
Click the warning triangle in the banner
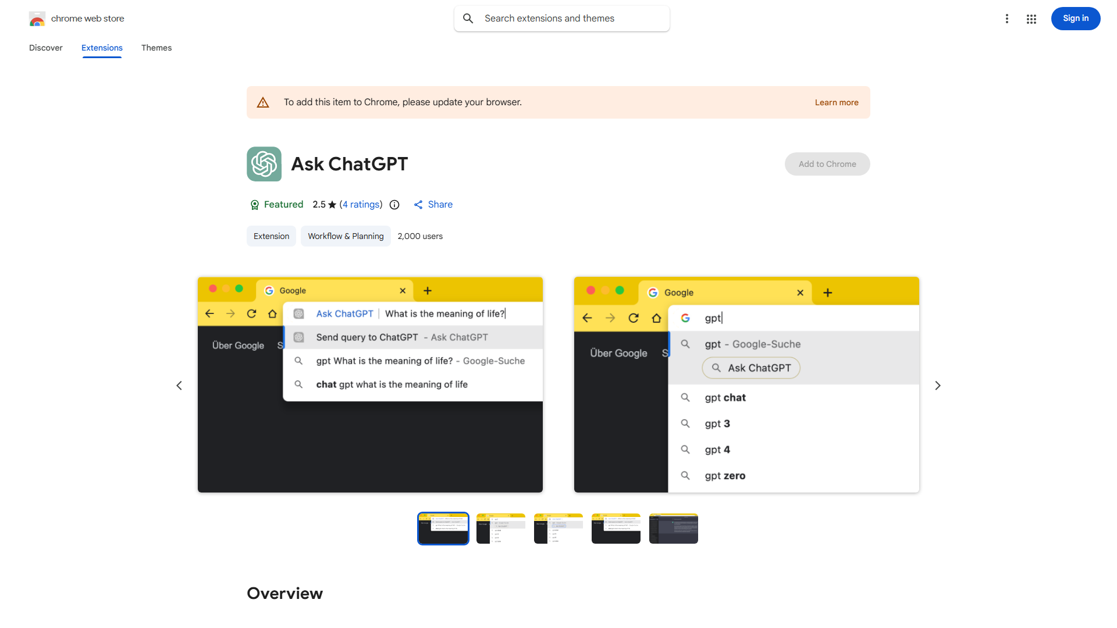(x=263, y=102)
